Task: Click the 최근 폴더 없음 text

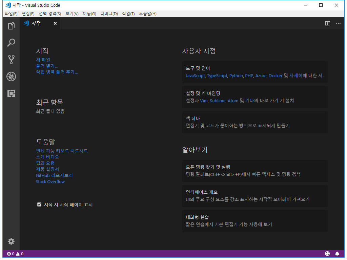Action: pos(50,111)
